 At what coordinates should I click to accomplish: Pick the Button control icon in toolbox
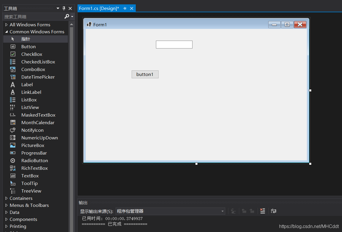click(13, 47)
